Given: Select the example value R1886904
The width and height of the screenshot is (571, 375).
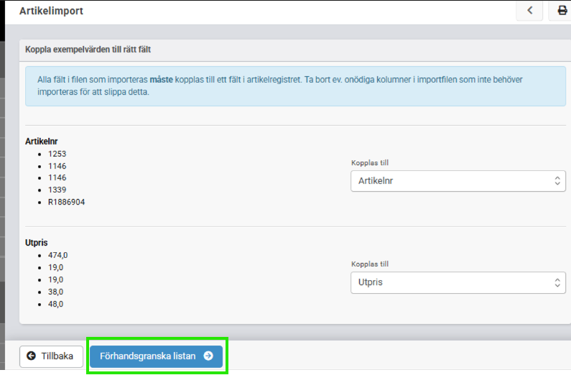Looking at the screenshot, I should point(67,202).
